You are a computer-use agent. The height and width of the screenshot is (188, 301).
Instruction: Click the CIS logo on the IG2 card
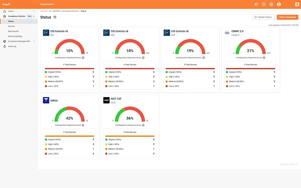tap(106, 33)
